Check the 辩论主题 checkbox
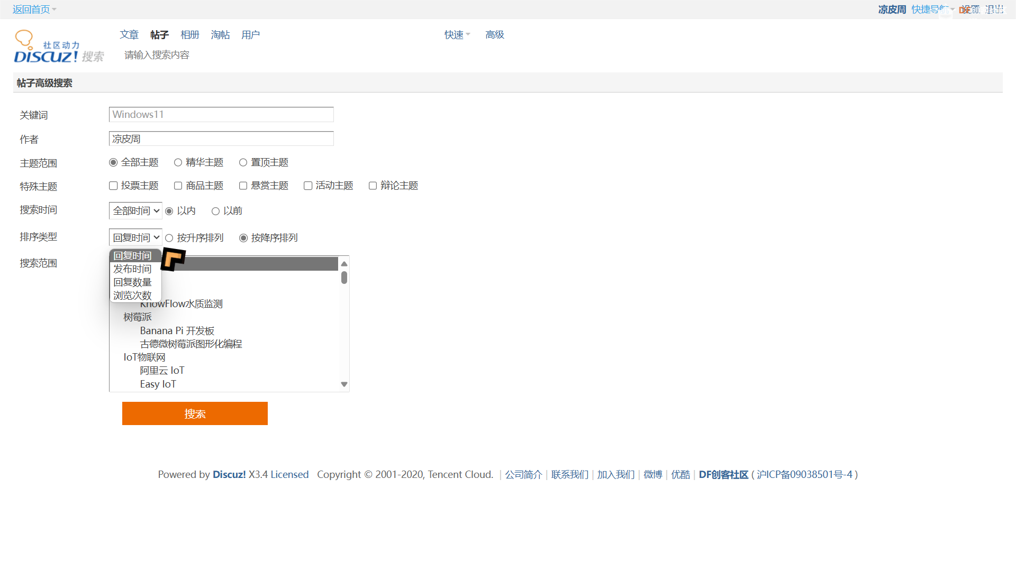 373,186
